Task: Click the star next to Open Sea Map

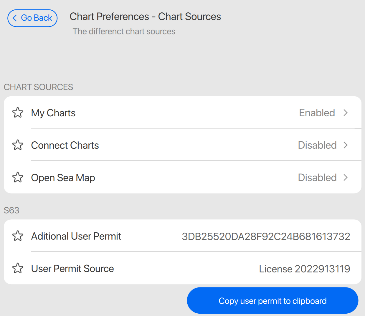Action: (x=18, y=177)
